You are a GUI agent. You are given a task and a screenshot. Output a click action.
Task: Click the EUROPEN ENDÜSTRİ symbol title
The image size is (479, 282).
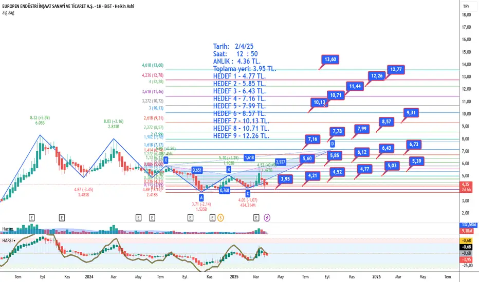click(x=68, y=6)
